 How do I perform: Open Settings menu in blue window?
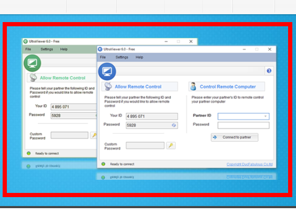(x=122, y=57)
